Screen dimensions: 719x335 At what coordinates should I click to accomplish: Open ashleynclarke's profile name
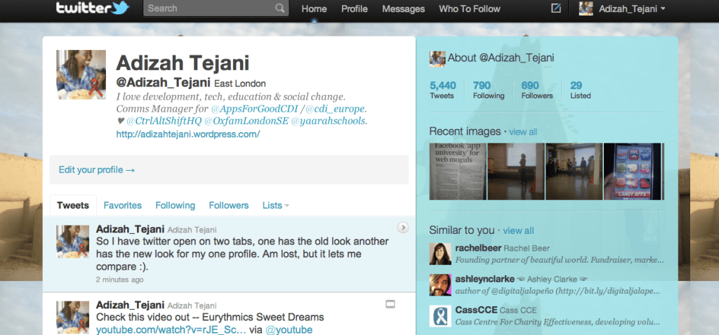click(x=484, y=279)
